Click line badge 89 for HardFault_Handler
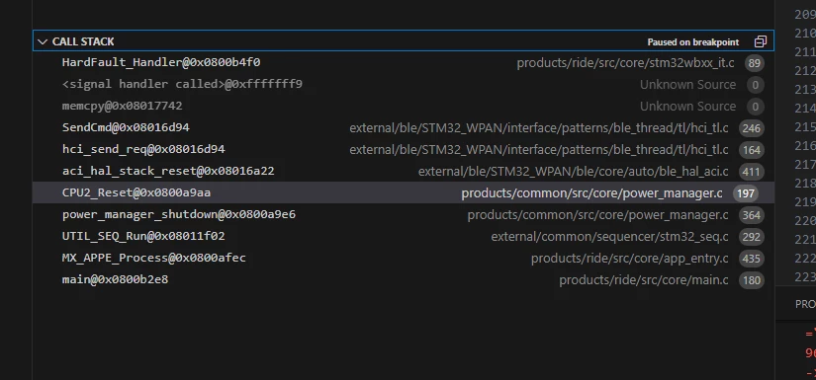 click(x=754, y=63)
